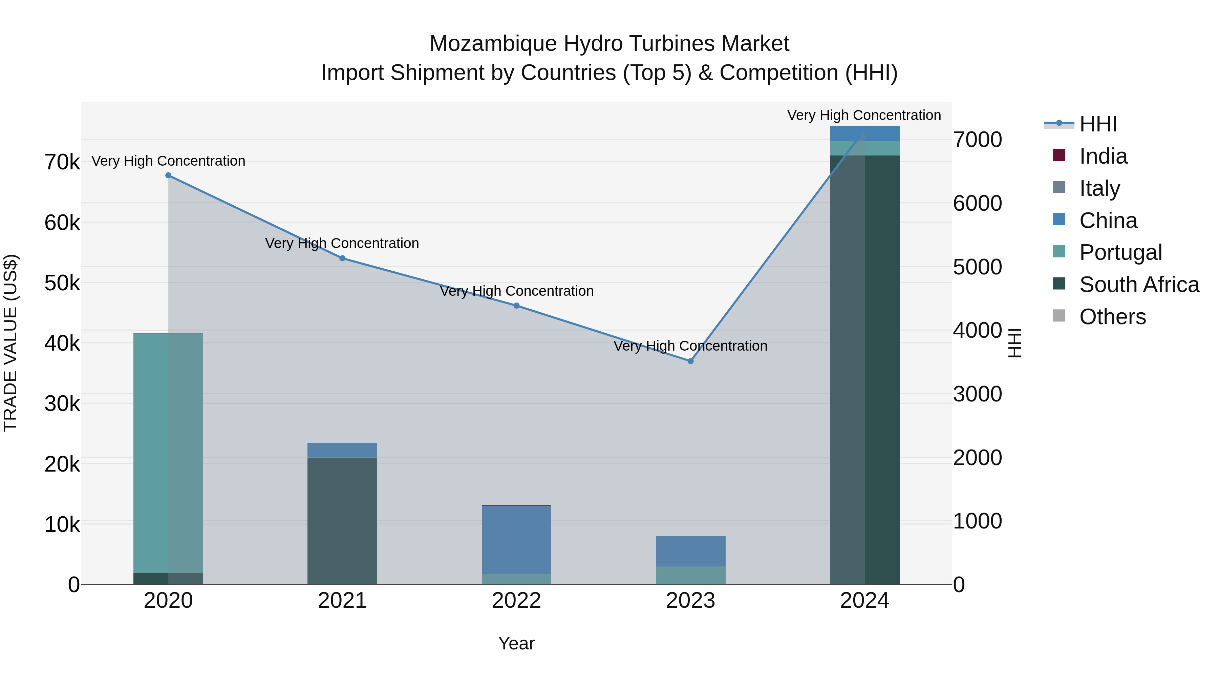The height and width of the screenshot is (686, 1219).
Task: Select the China bar segment in 2023
Action: pos(691,551)
